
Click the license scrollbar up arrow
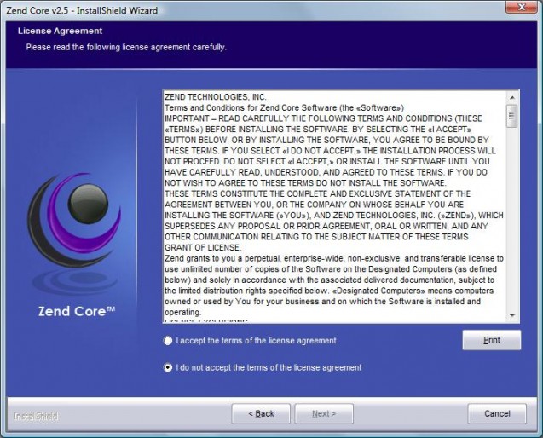point(512,96)
